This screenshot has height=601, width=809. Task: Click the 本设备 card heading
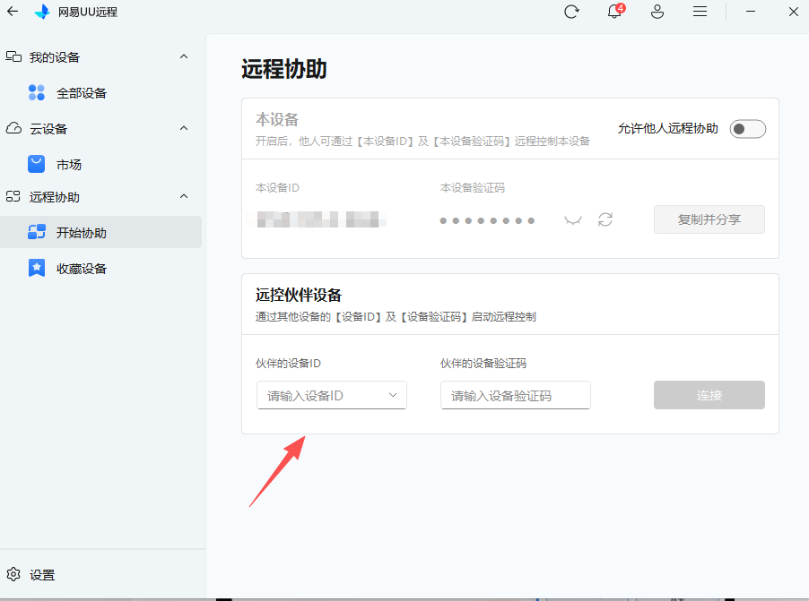[277, 119]
